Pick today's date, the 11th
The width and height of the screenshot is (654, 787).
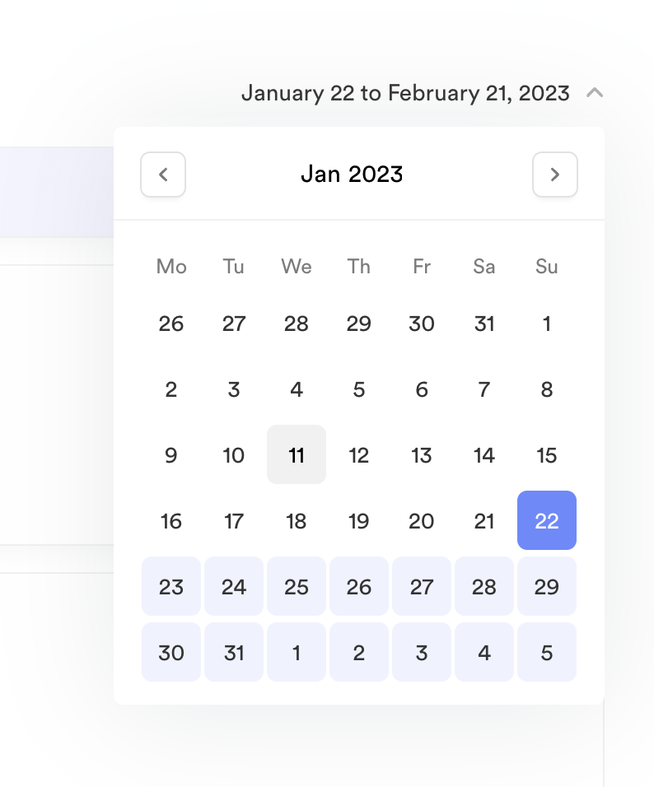[297, 454]
